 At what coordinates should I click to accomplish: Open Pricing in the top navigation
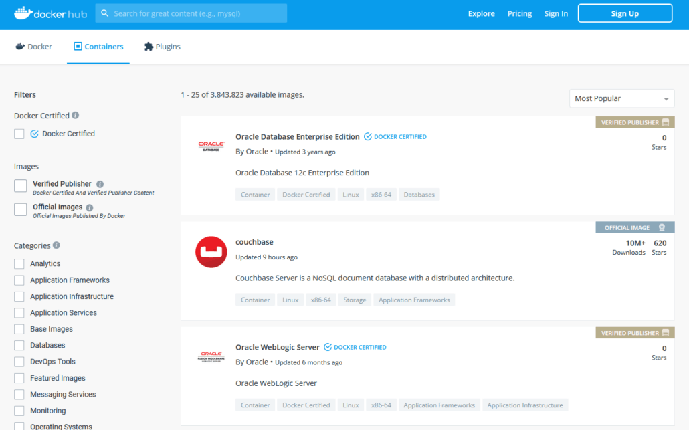click(x=519, y=13)
